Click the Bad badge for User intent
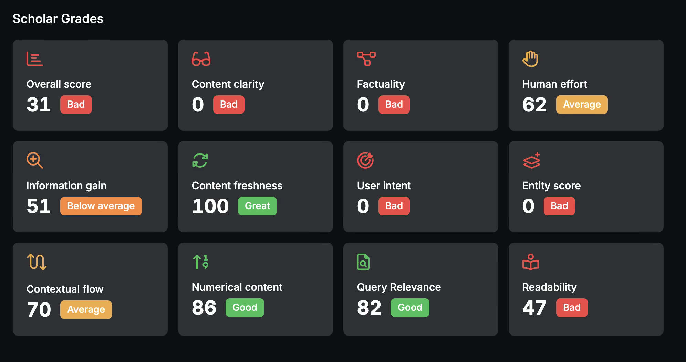Viewport: 686px width, 362px height. (x=394, y=206)
